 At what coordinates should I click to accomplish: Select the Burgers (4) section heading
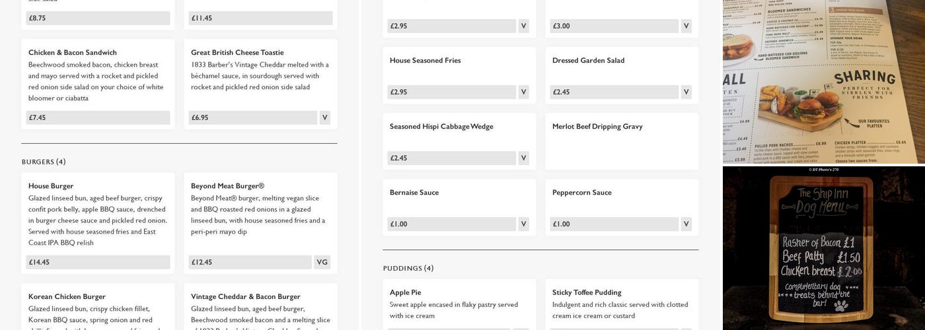coord(44,162)
